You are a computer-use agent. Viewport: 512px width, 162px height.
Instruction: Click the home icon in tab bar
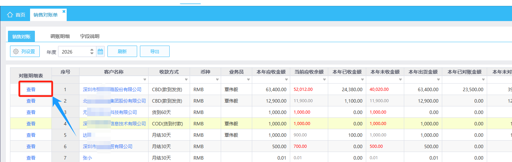click(x=10, y=15)
